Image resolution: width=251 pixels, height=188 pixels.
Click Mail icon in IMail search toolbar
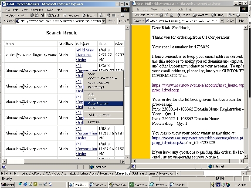pyautogui.click(x=101, y=15)
